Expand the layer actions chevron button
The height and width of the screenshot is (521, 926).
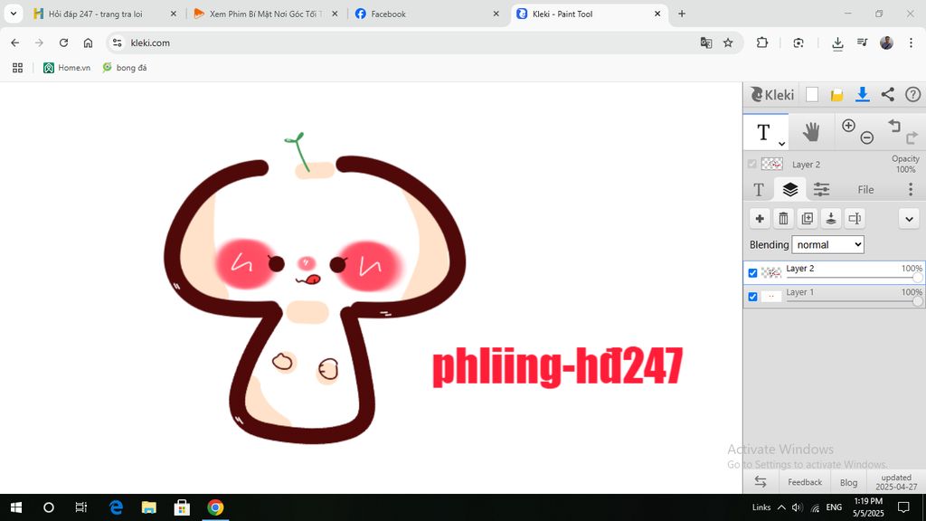click(x=909, y=219)
